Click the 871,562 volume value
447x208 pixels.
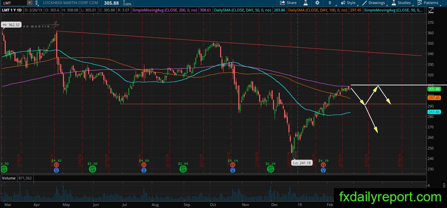click(x=25, y=178)
